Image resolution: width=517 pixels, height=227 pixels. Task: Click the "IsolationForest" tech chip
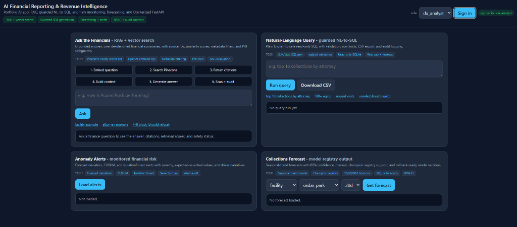pyautogui.click(x=144, y=173)
